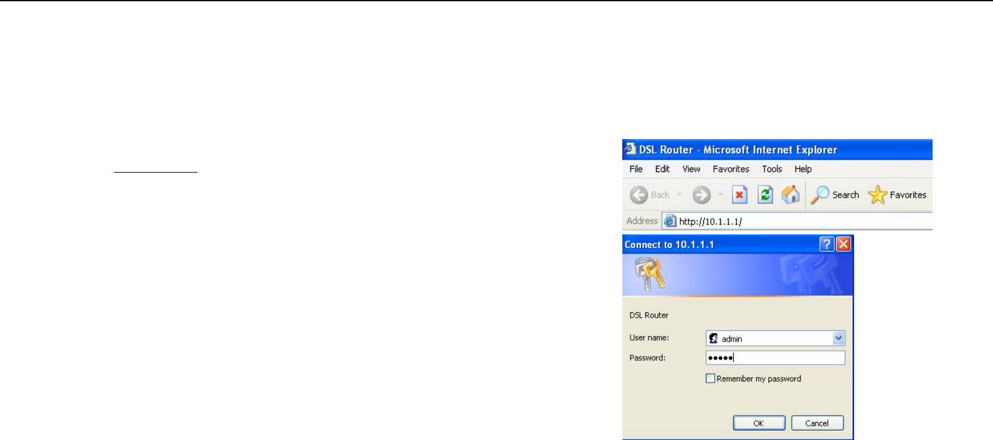Dismiss the dialog with Cancel button

tap(817, 423)
